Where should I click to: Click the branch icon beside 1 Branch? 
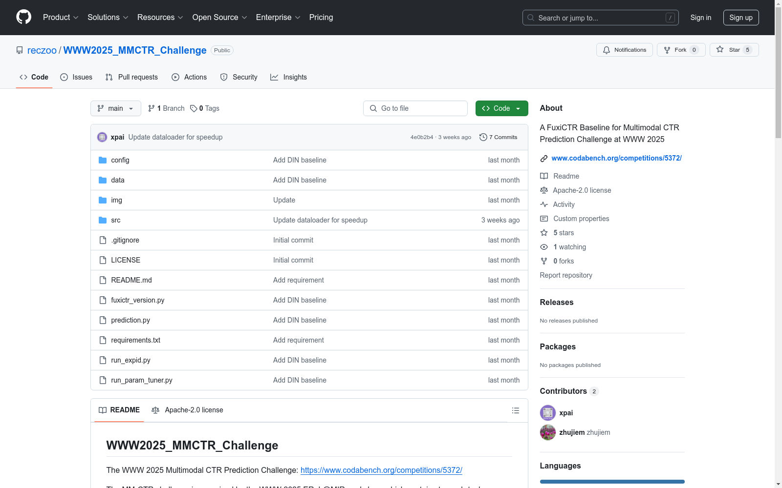pos(152,108)
